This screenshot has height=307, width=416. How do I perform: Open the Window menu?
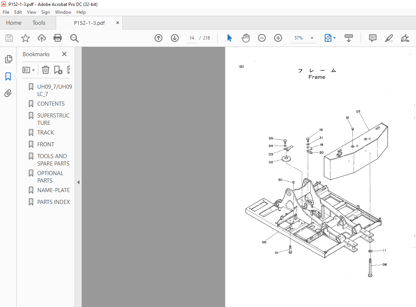point(63,12)
